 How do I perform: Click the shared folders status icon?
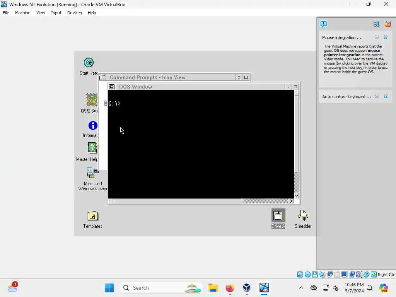coord(337,275)
